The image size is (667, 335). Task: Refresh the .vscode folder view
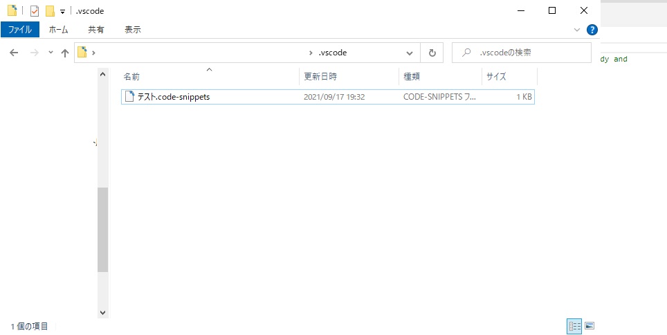pyautogui.click(x=432, y=53)
